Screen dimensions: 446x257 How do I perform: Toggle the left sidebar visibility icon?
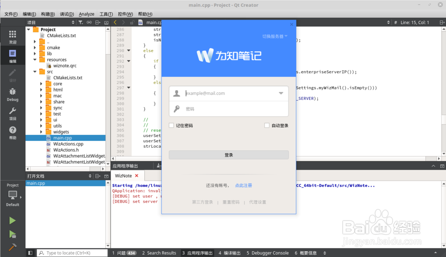point(30,253)
